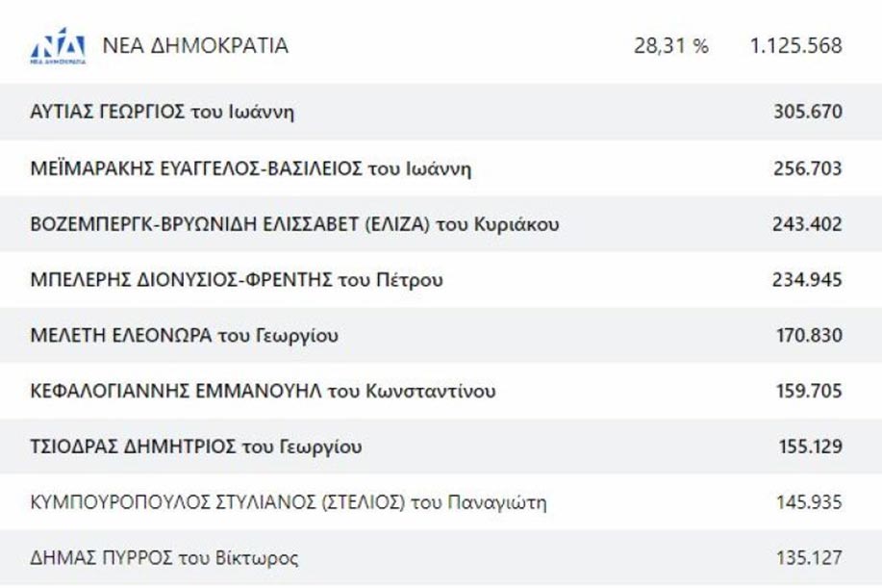This screenshot has width=882, height=588.
Task: Click vote count 243.402
Action: (x=807, y=223)
